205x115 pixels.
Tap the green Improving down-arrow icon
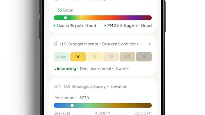(55, 69)
